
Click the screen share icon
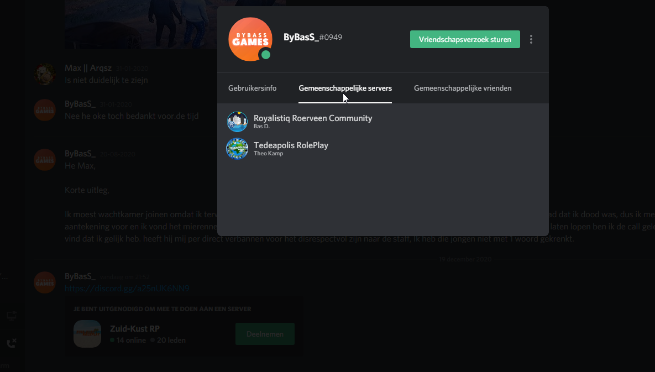(x=11, y=315)
